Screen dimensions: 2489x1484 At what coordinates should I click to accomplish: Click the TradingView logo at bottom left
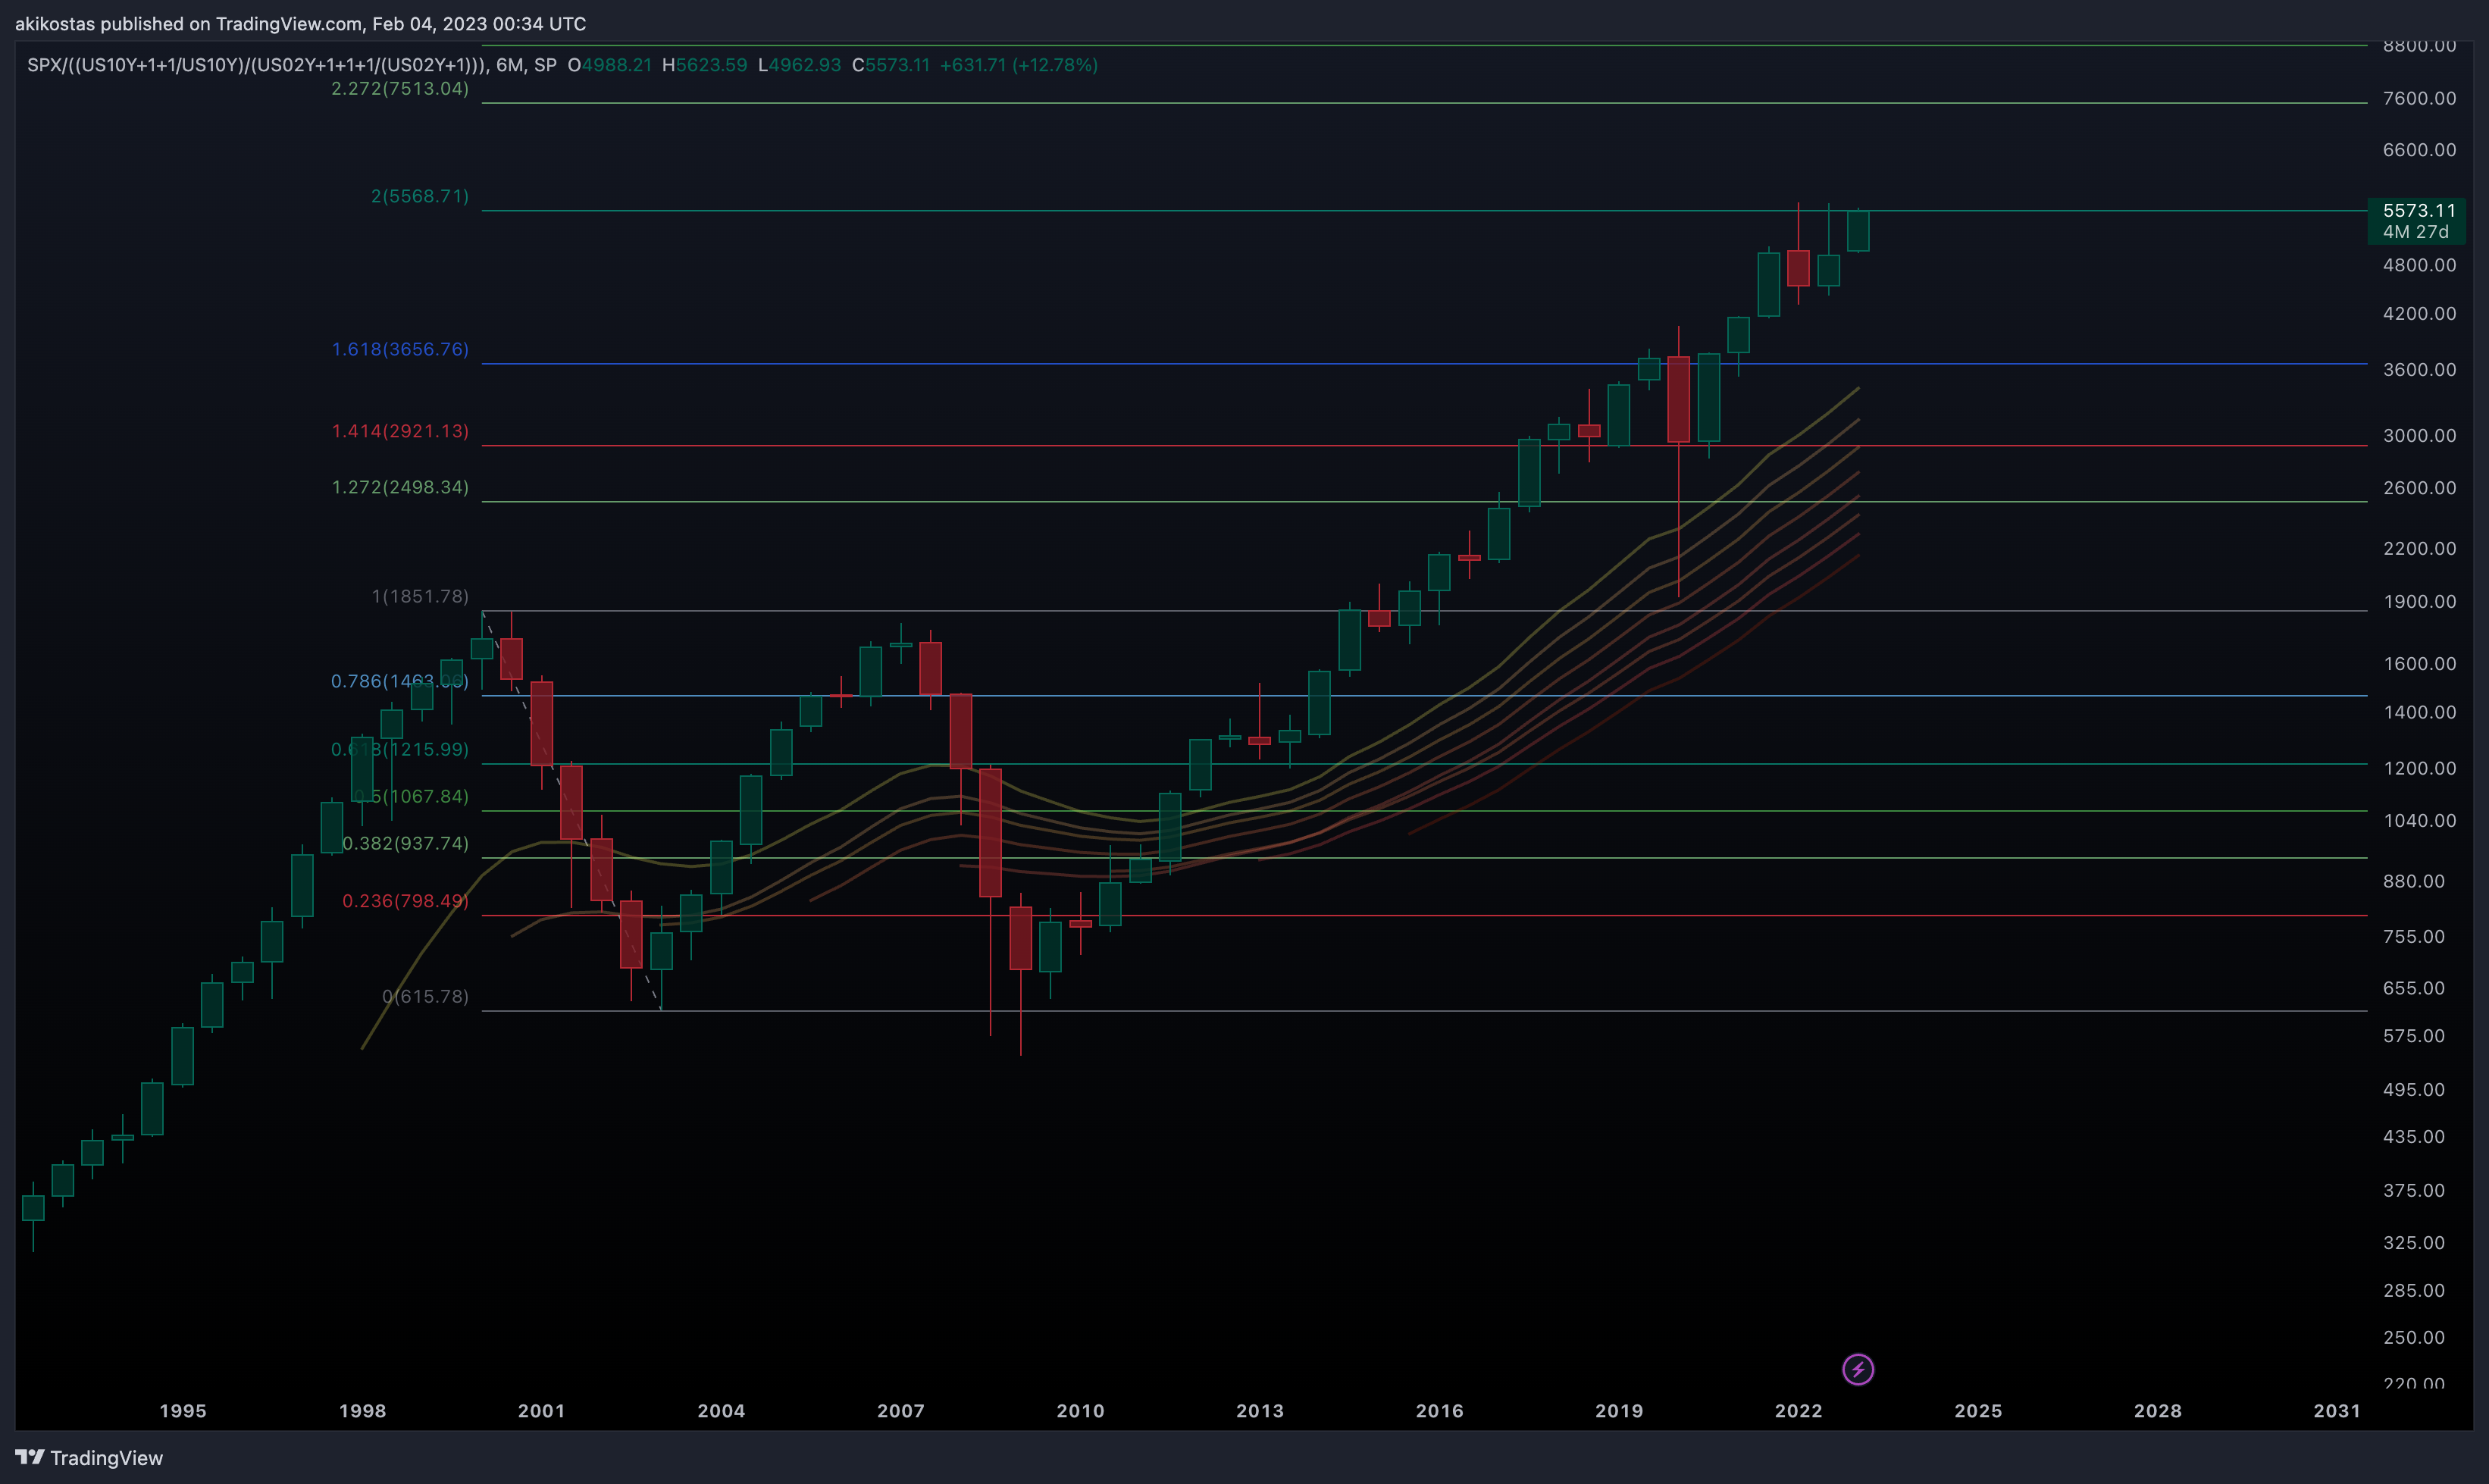[89, 1458]
